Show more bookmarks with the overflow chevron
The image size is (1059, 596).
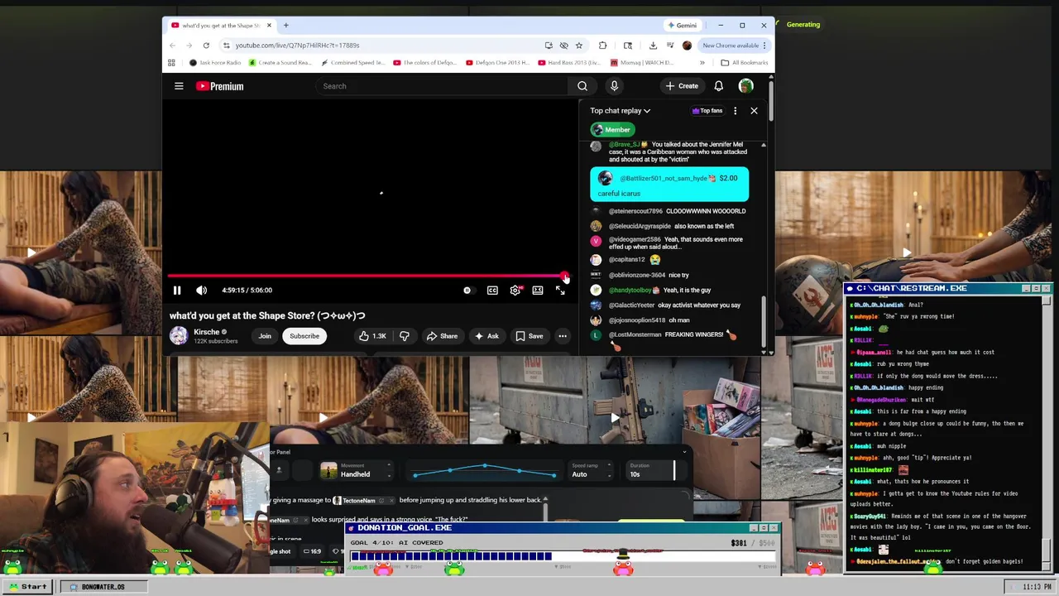point(702,63)
